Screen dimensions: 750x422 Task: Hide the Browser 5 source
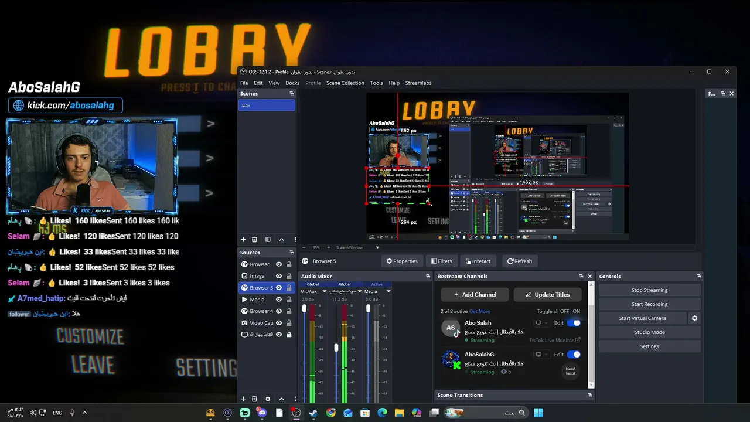279,288
